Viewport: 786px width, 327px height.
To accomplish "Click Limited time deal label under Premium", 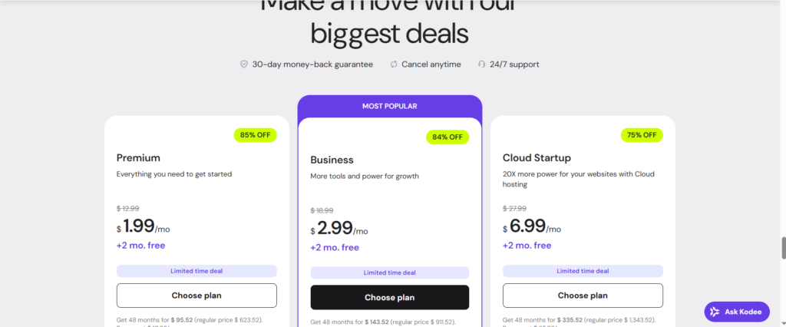I will click(x=196, y=270).
